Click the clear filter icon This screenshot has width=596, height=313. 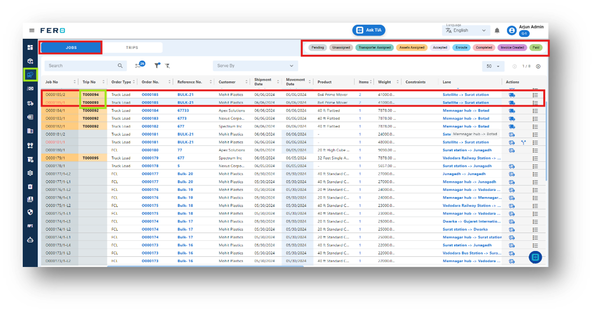pyautogui.click(x=168, y=66)
